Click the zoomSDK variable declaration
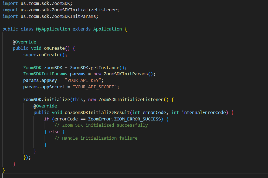The height and width of the screenshot is (178, 268). click(53, 68)
